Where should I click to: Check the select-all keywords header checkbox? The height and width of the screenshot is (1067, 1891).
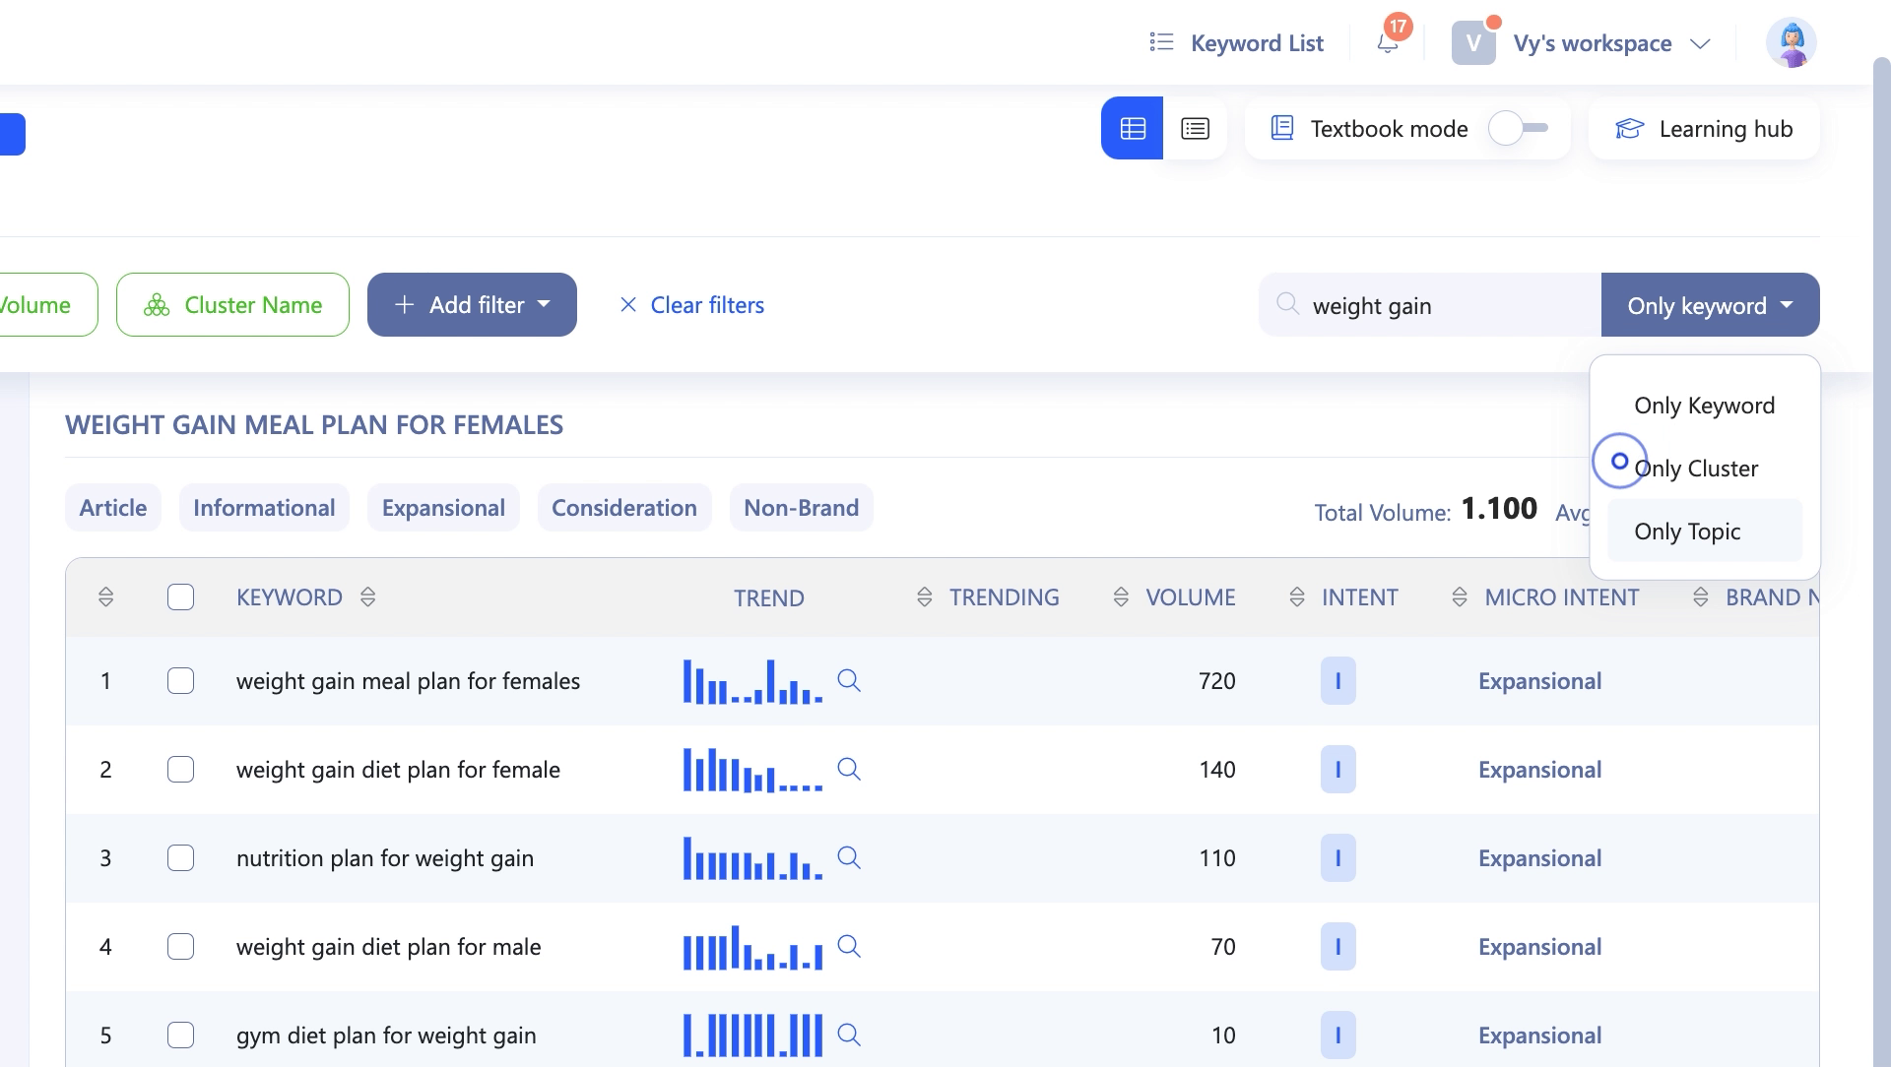coord(180,597)
